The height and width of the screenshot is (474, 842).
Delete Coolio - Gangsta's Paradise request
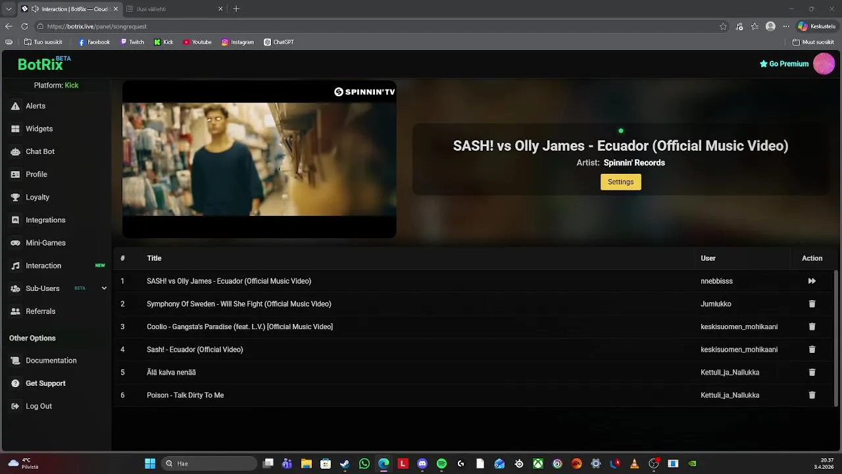812,327
